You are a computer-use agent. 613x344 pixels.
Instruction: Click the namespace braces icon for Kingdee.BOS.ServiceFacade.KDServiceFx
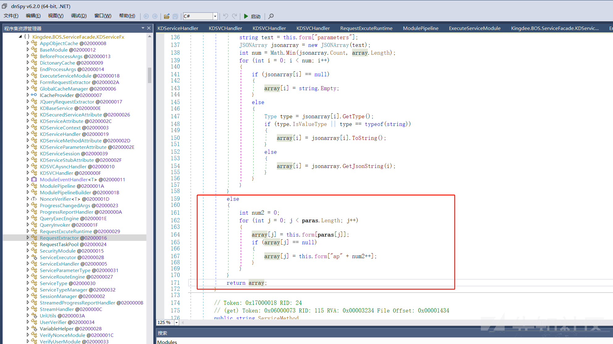tap(27, 37)
